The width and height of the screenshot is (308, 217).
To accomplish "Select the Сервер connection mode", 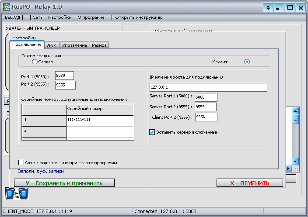I will (x=35, y=62).
